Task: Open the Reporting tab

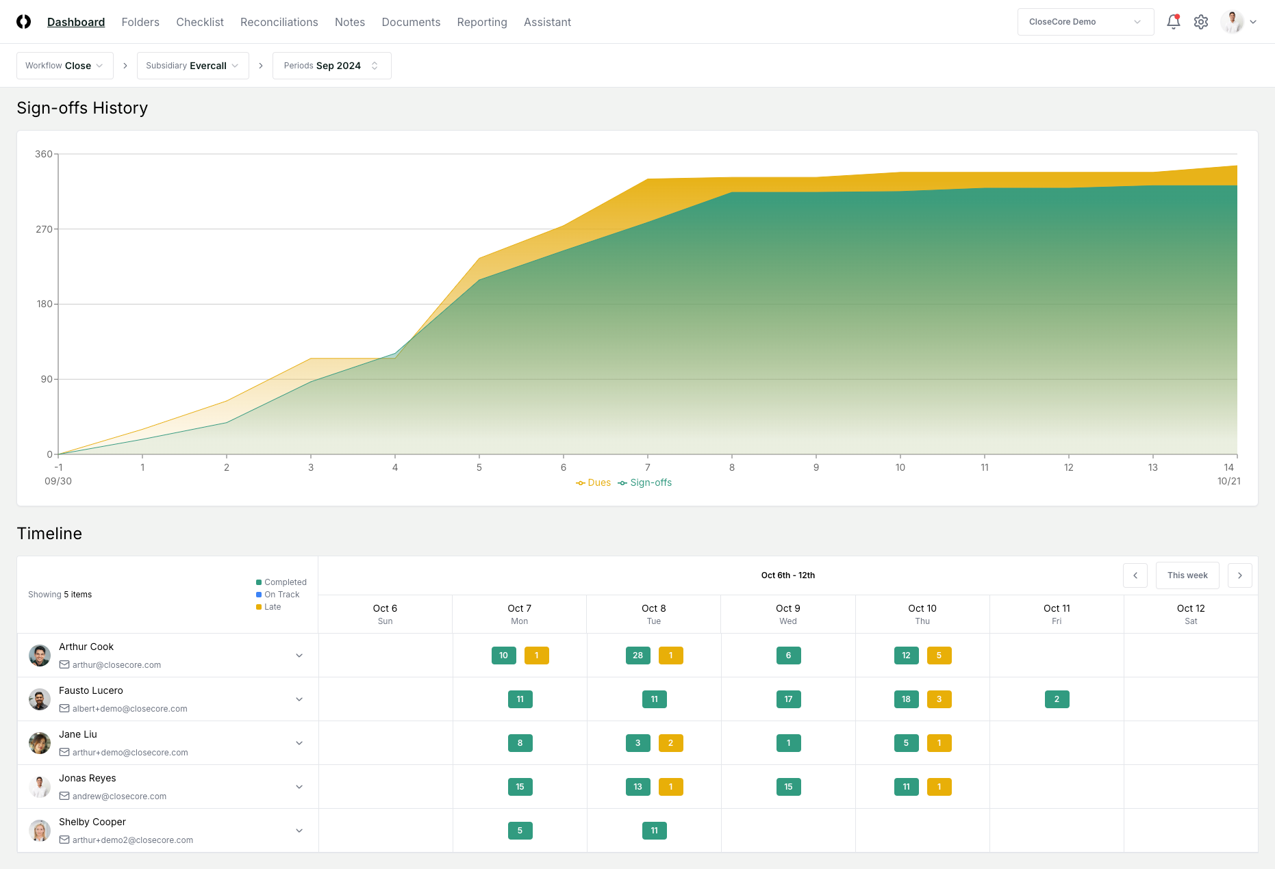Action: [x=481, y=22]
